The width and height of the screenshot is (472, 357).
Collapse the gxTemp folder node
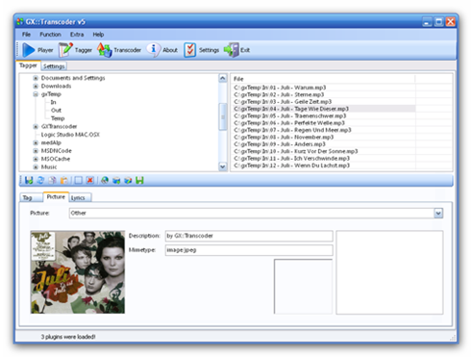[36, 94]
